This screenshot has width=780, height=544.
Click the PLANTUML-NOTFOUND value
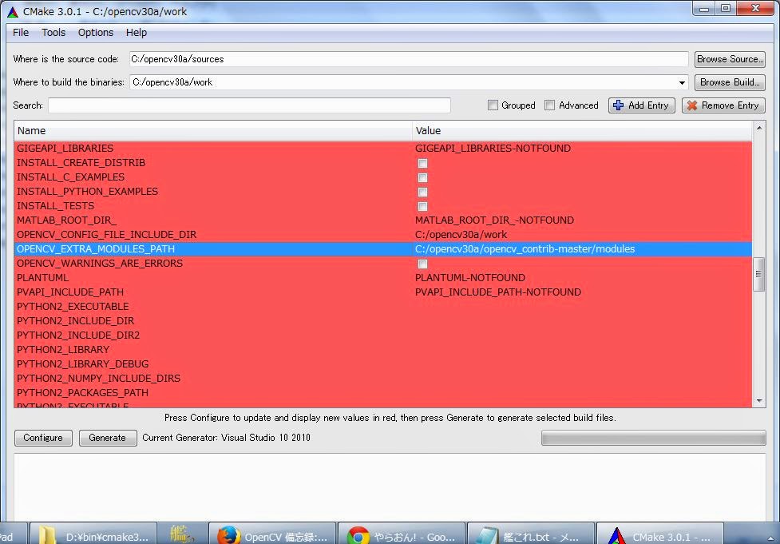[x=470, y=278]
